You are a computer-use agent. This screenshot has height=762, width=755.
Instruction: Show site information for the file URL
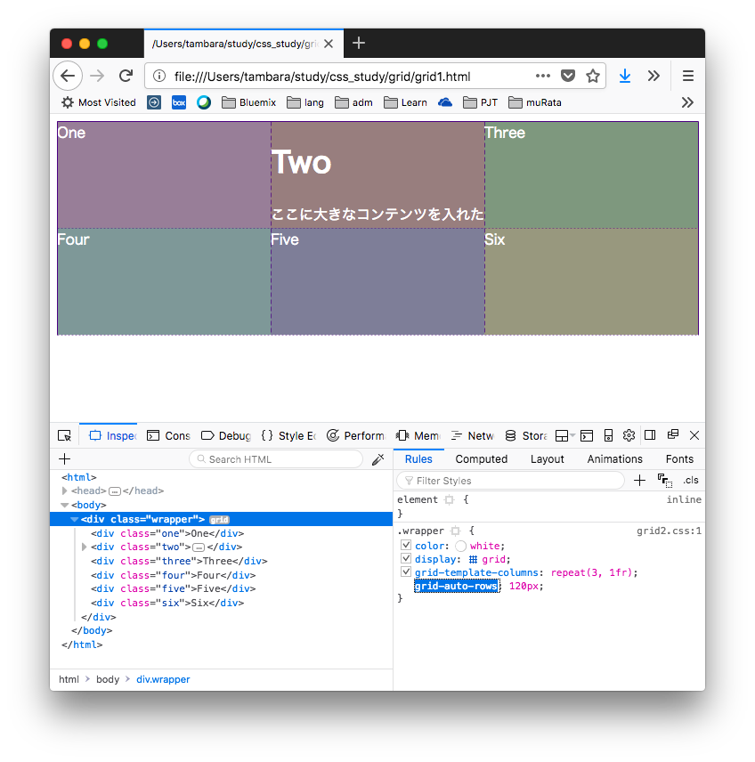[159, 77]
